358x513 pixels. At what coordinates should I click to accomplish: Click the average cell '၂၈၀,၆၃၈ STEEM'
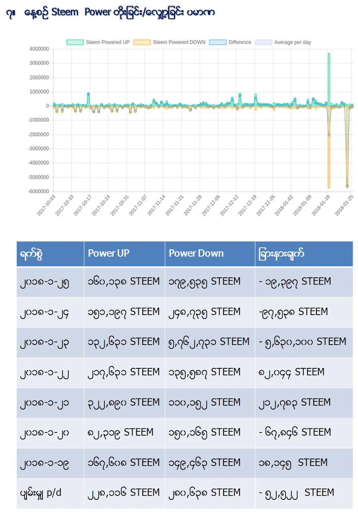(x=210, y=493)
